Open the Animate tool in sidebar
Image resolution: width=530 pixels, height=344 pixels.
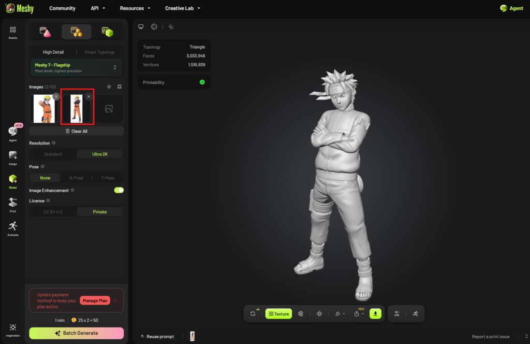pyautogui.click(x=13, y=229)
